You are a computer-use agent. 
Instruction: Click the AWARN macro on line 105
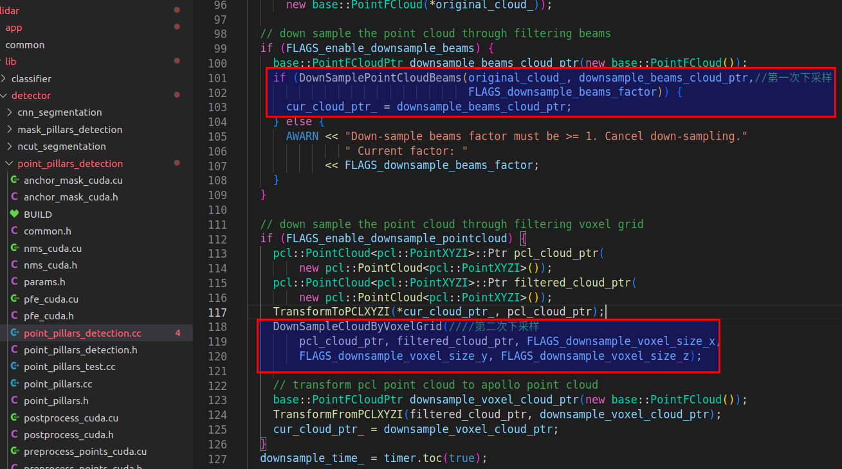pos(302,136)
